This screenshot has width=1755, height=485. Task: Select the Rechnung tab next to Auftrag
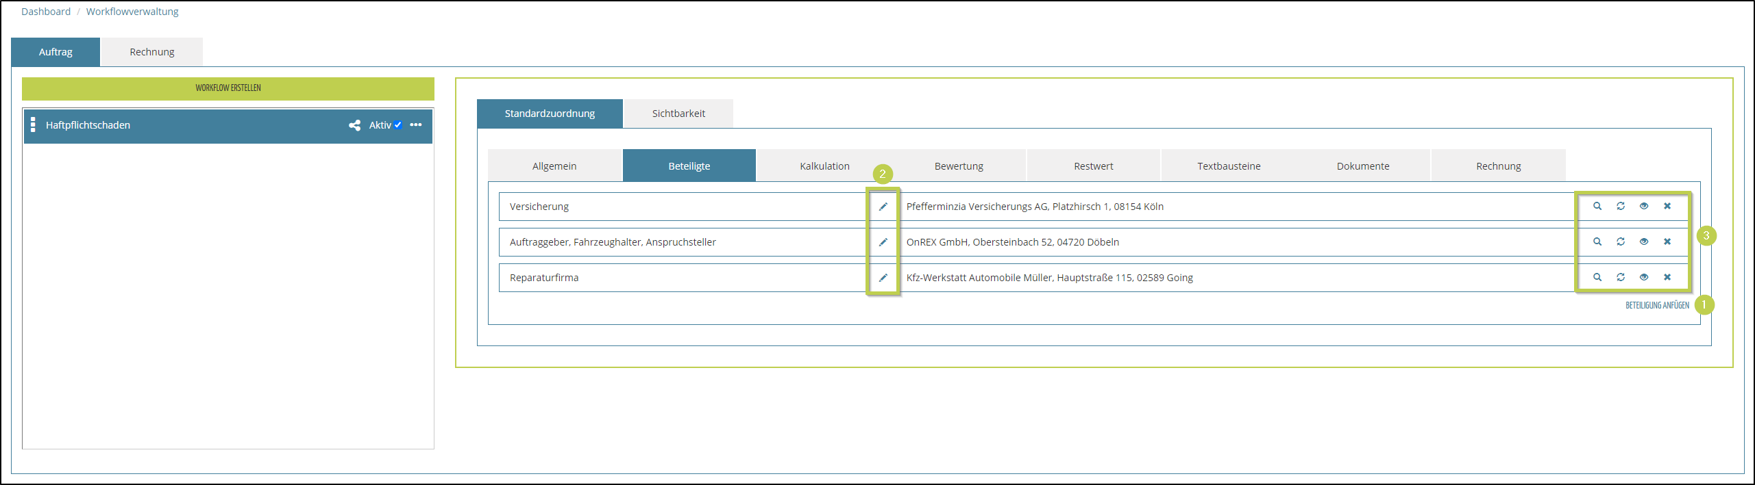click(151, 52)
